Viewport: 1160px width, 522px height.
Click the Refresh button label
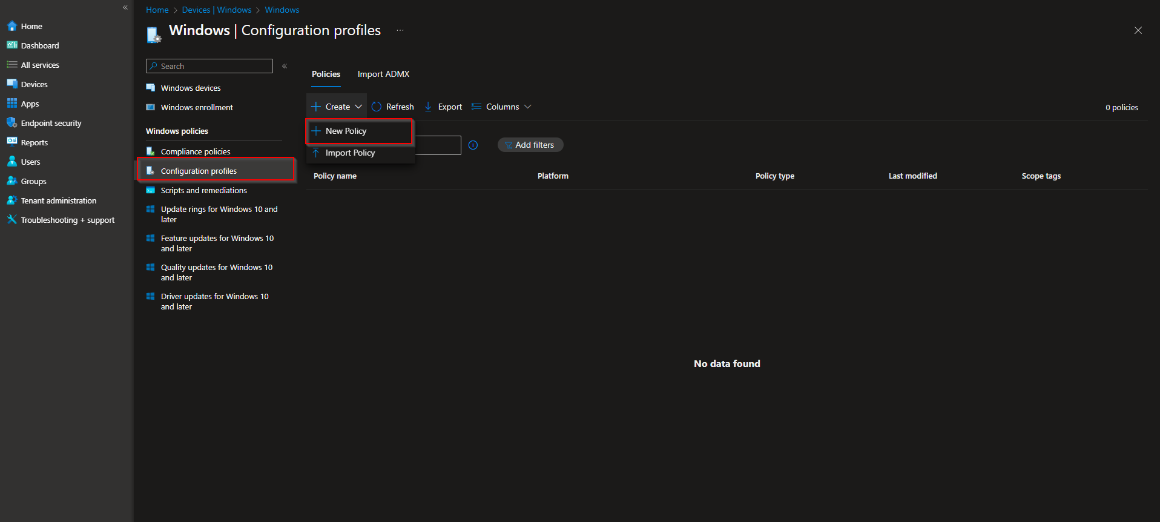click(x=400, y=107)
